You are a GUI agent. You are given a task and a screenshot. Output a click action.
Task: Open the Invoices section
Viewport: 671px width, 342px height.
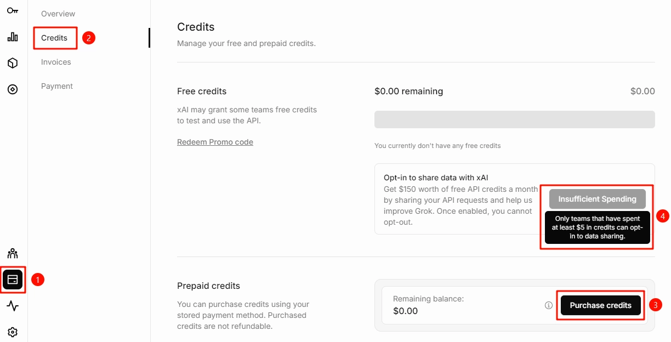click(x=56, y=62)
